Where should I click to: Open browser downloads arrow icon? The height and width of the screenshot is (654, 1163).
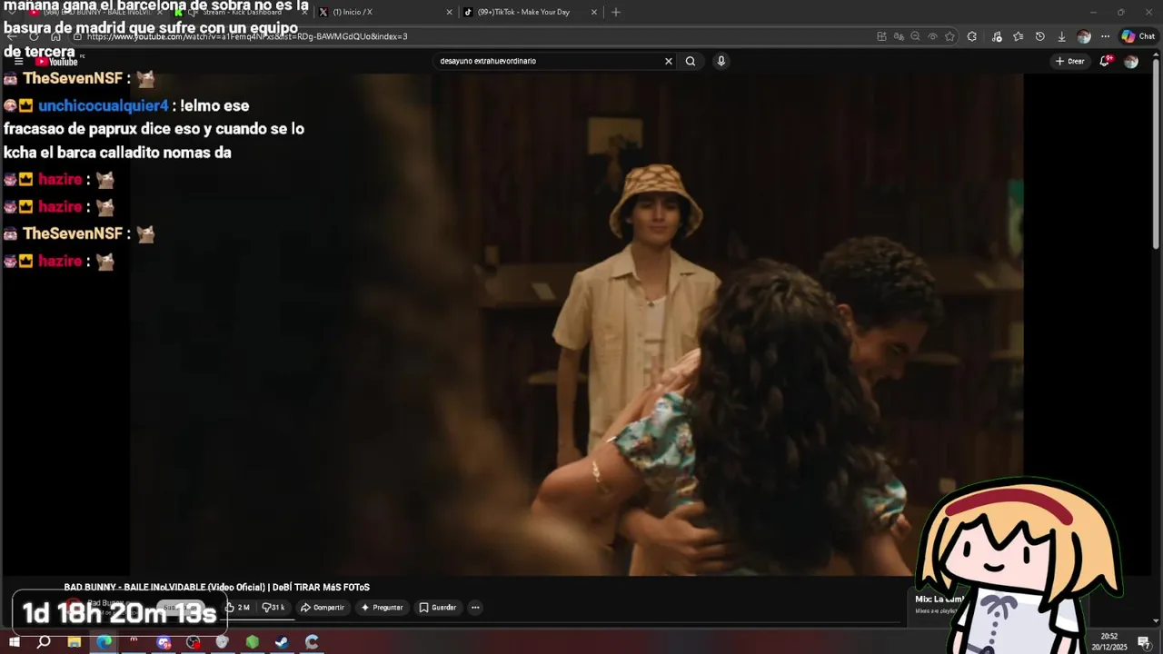tap(1061, 36)
